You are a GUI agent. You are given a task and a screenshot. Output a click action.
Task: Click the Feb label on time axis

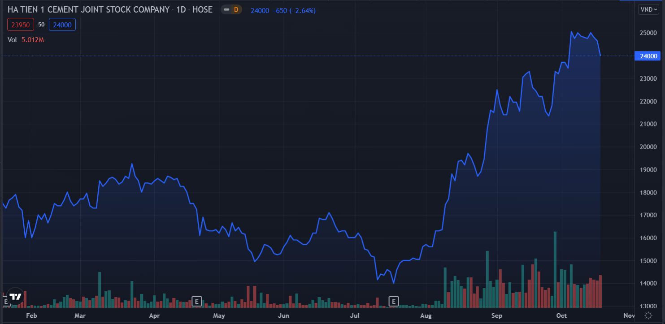(x=31, y=315)
